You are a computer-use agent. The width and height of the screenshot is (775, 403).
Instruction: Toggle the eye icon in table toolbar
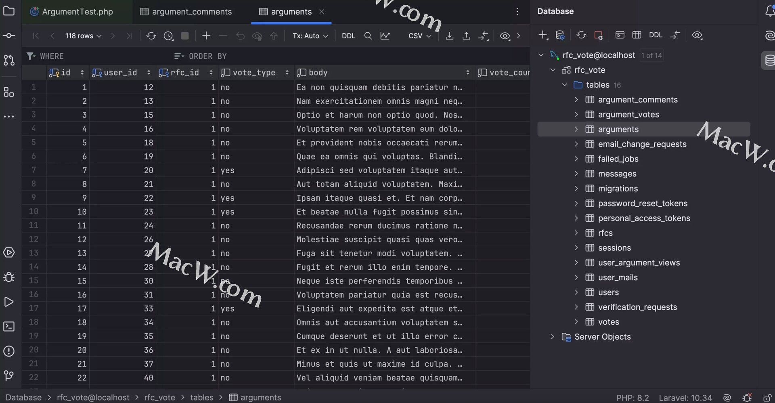[x=505, y=36]
